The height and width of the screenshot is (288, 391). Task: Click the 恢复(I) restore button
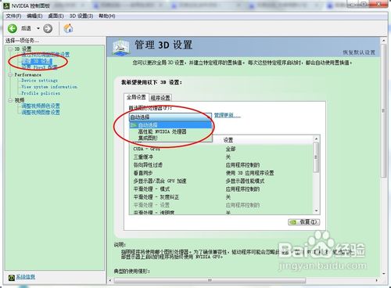(303, 222)
